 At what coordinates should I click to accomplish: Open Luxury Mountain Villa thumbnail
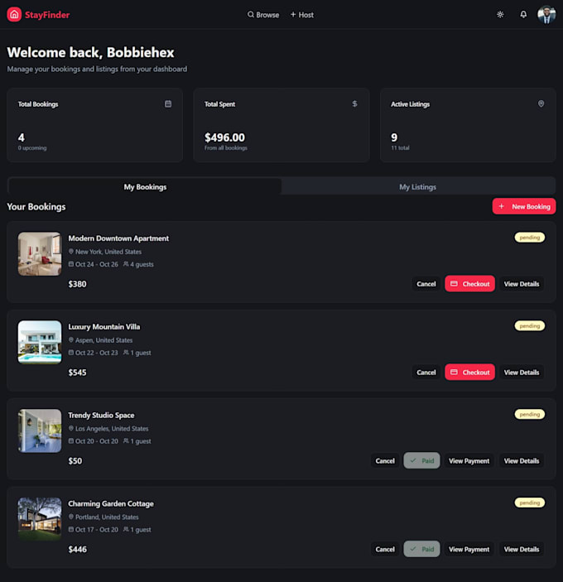click(x=40, y=342)
